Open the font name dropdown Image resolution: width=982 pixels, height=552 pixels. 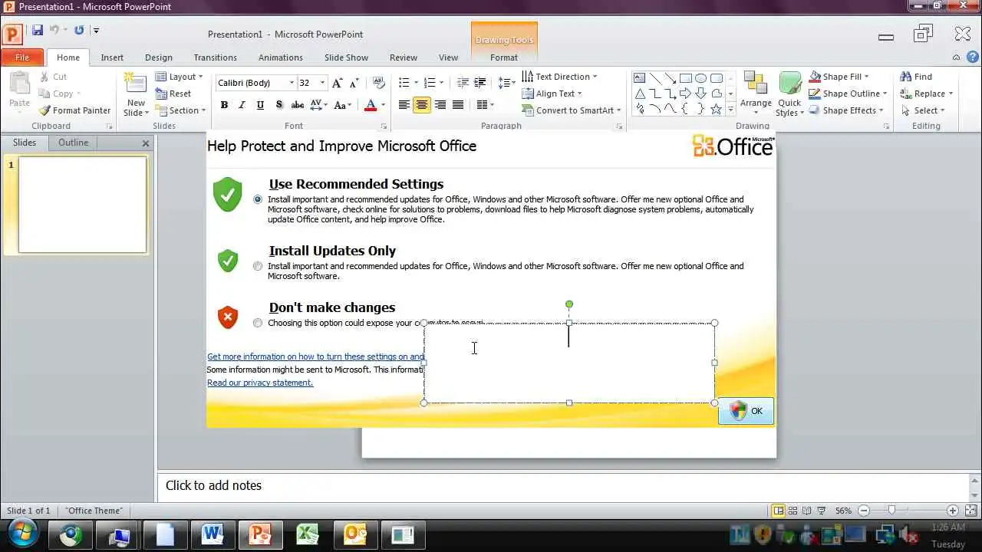tap(292, 83)
